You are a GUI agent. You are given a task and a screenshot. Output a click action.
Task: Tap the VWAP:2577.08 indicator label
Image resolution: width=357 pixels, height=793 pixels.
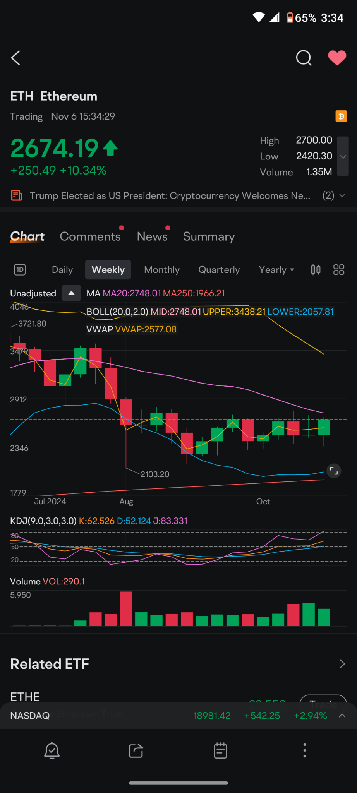click(x=146, y=329)
